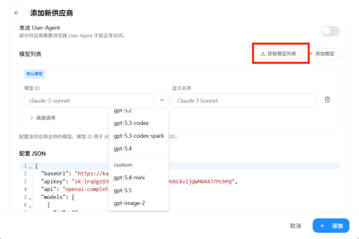359x239 pixels.
Task: Select gpt-5.3-codex-spark from dropdown
Action: click(x=139, y=136)
